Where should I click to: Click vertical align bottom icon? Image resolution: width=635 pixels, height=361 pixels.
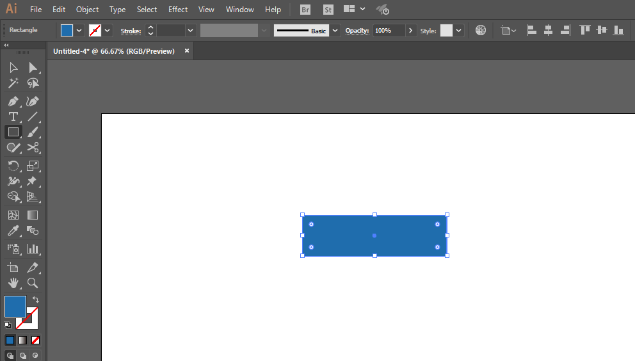618,30
